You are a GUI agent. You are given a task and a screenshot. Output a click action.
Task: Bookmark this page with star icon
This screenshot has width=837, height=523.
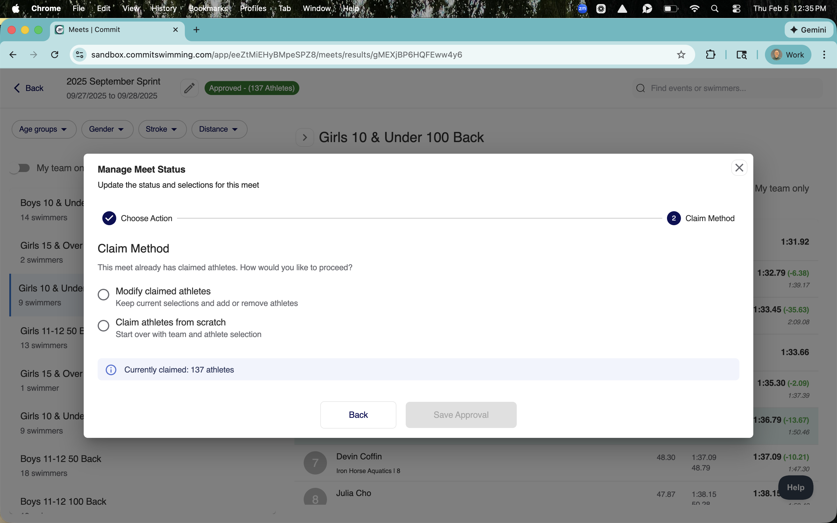[x=681, y=55]
